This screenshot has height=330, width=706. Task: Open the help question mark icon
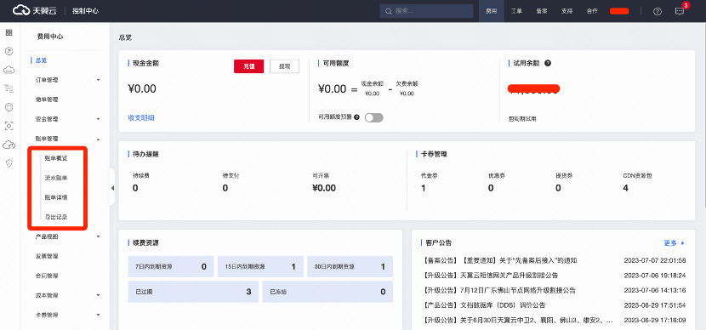pos(658,11)
